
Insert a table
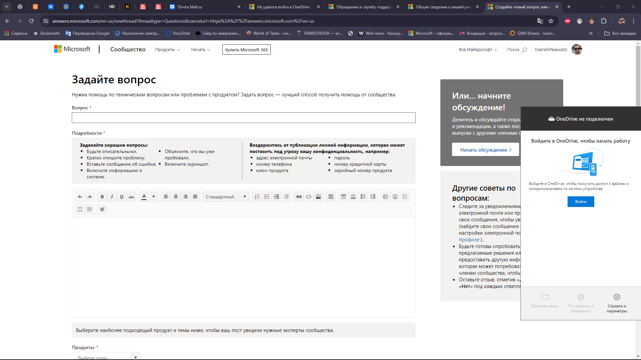coord(331,197)
